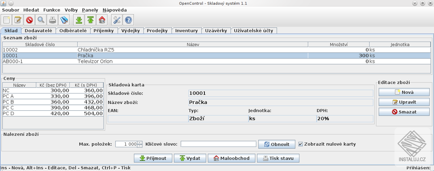Click the red house retail toolbar icon

(x=102, y=20)
